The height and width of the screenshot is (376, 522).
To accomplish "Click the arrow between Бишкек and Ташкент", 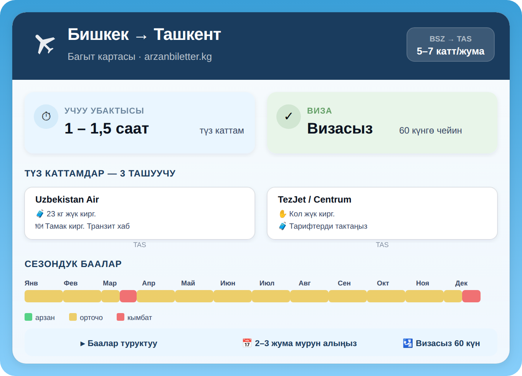I will click(x=141, y=35).
